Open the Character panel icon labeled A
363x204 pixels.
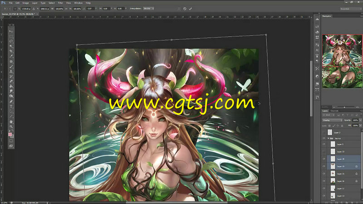(x=317, y=50)
